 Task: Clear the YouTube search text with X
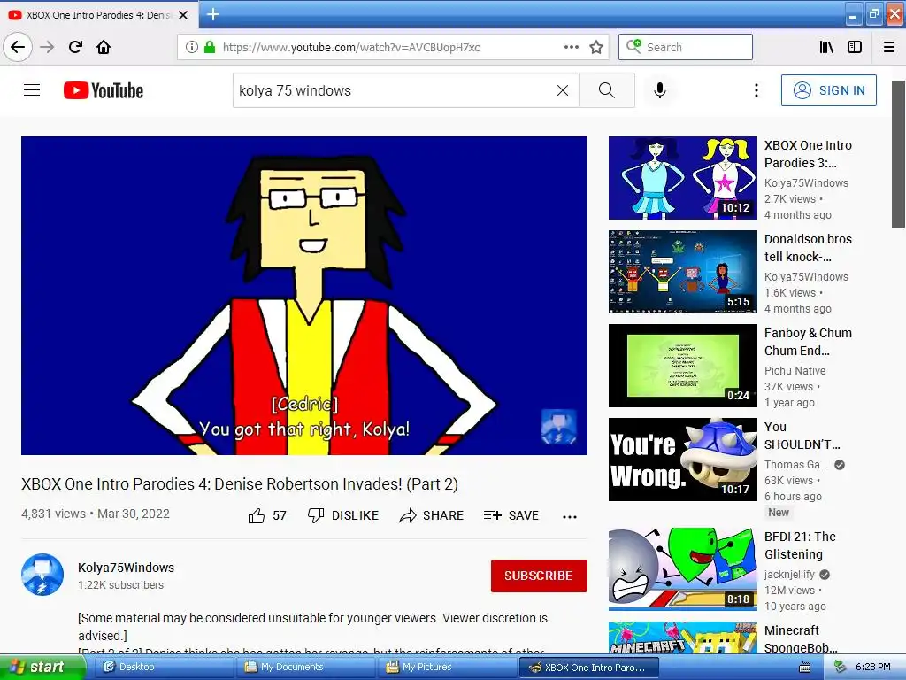[562, 90]
